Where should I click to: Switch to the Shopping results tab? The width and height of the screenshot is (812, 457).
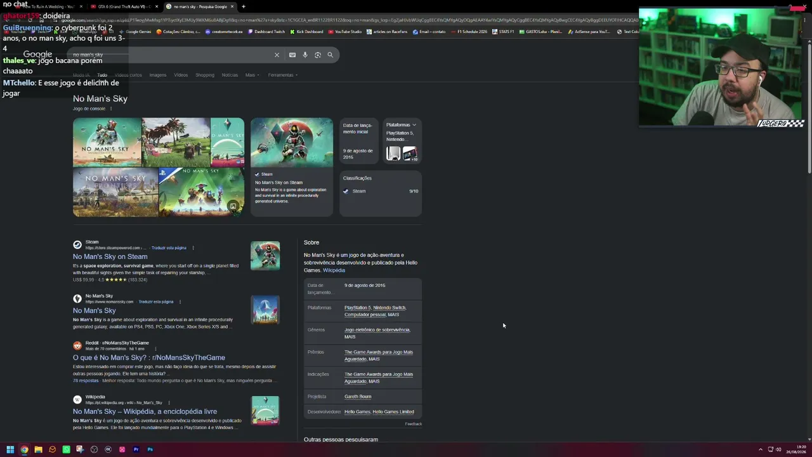tap(205, 75)
